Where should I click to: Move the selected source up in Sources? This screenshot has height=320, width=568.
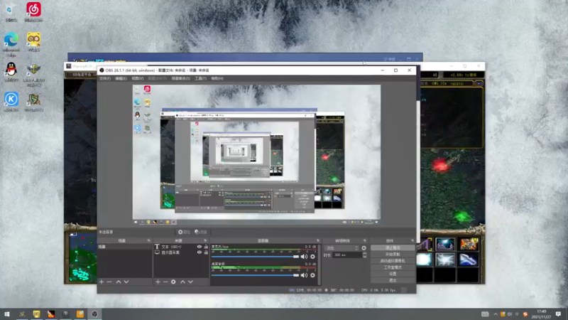(x=182, y=282)
